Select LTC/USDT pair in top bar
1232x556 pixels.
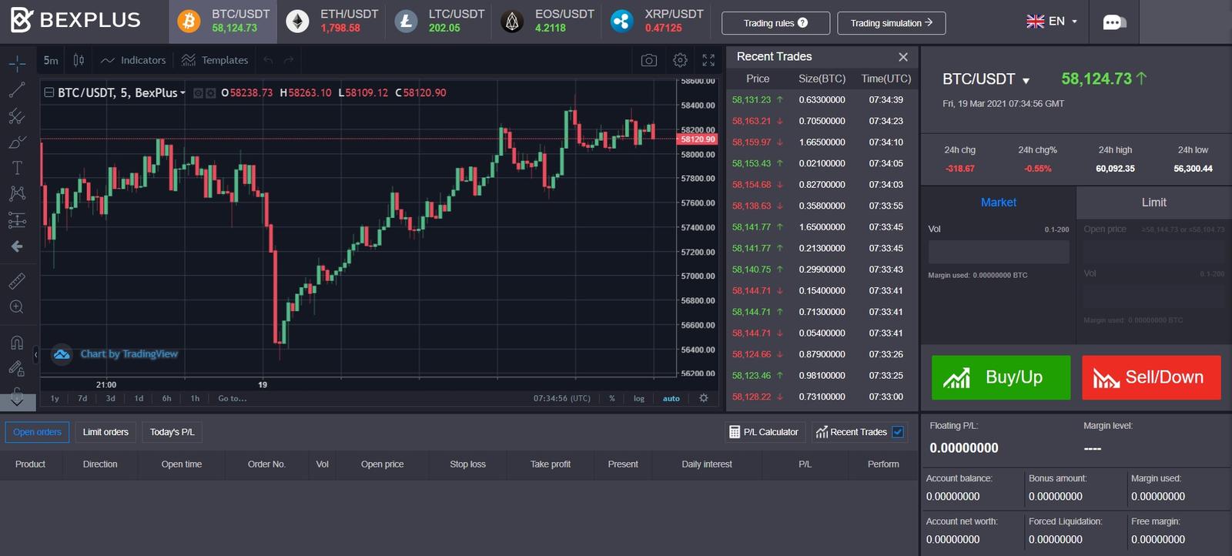coord(440,22)
